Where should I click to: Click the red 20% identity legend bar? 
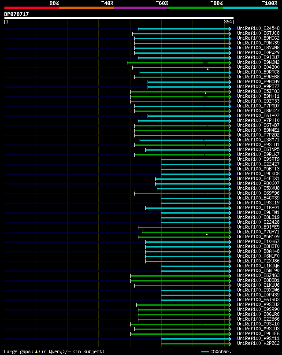tap(32, 8)
